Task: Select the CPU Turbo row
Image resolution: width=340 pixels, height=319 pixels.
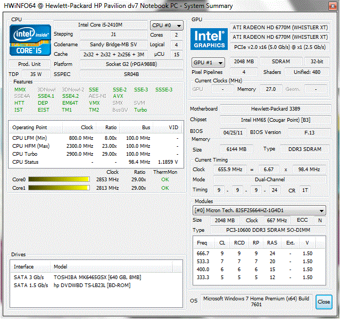Action: tap(96, 154)
